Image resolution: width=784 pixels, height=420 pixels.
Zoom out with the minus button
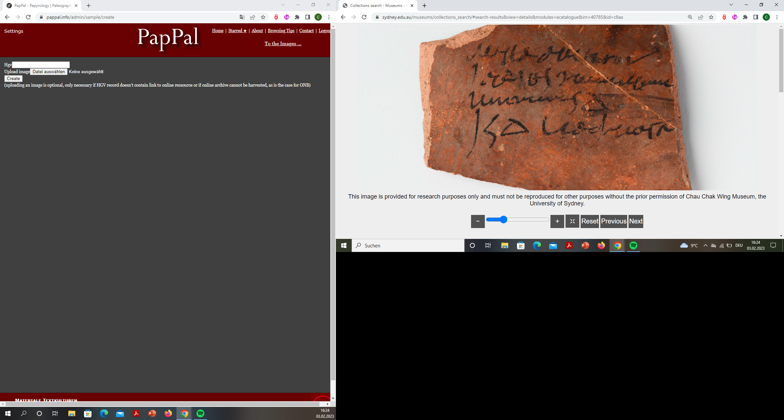pyautogui.click(x=478, y=221)
